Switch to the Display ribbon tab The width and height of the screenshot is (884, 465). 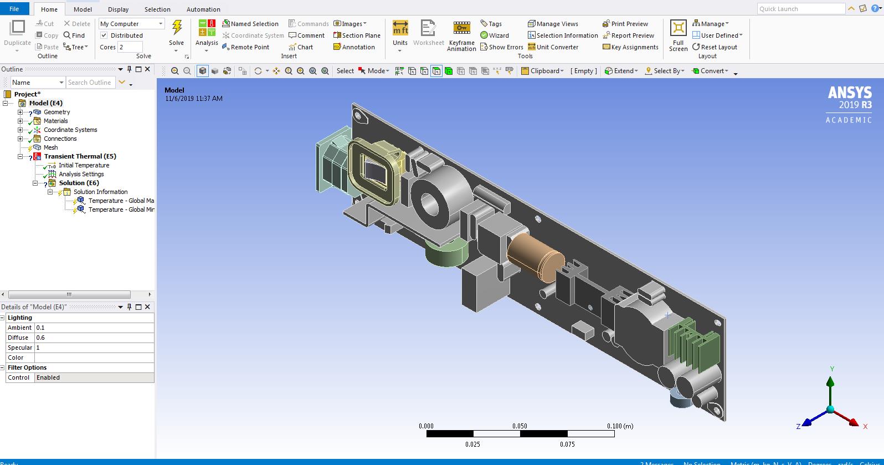118,9
